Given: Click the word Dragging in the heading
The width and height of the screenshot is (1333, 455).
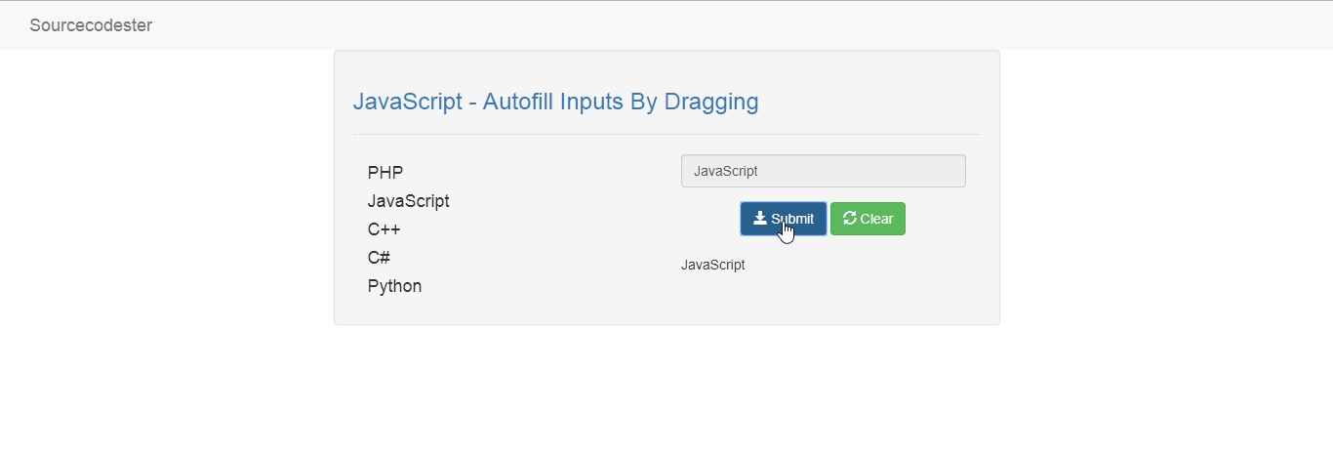Looking at the screenshot, I should pos(711,102).
